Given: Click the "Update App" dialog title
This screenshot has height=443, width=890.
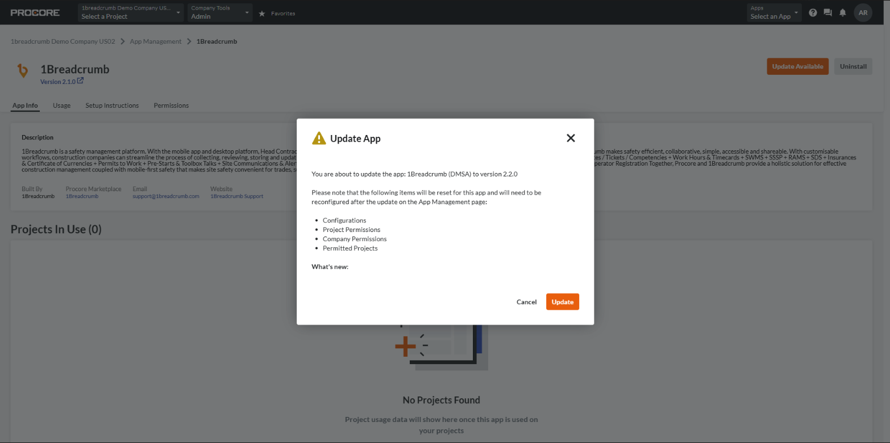Looking at the screenshot, I should tap(355, 138).
